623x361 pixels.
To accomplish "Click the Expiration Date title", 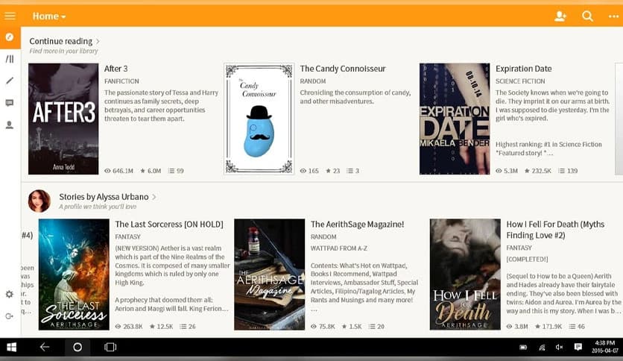I will [524, 69].
